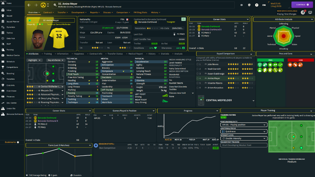This screenshot has width=315, height=177.
Task: Click the CONS red header bar
Action: coord(301,60)
